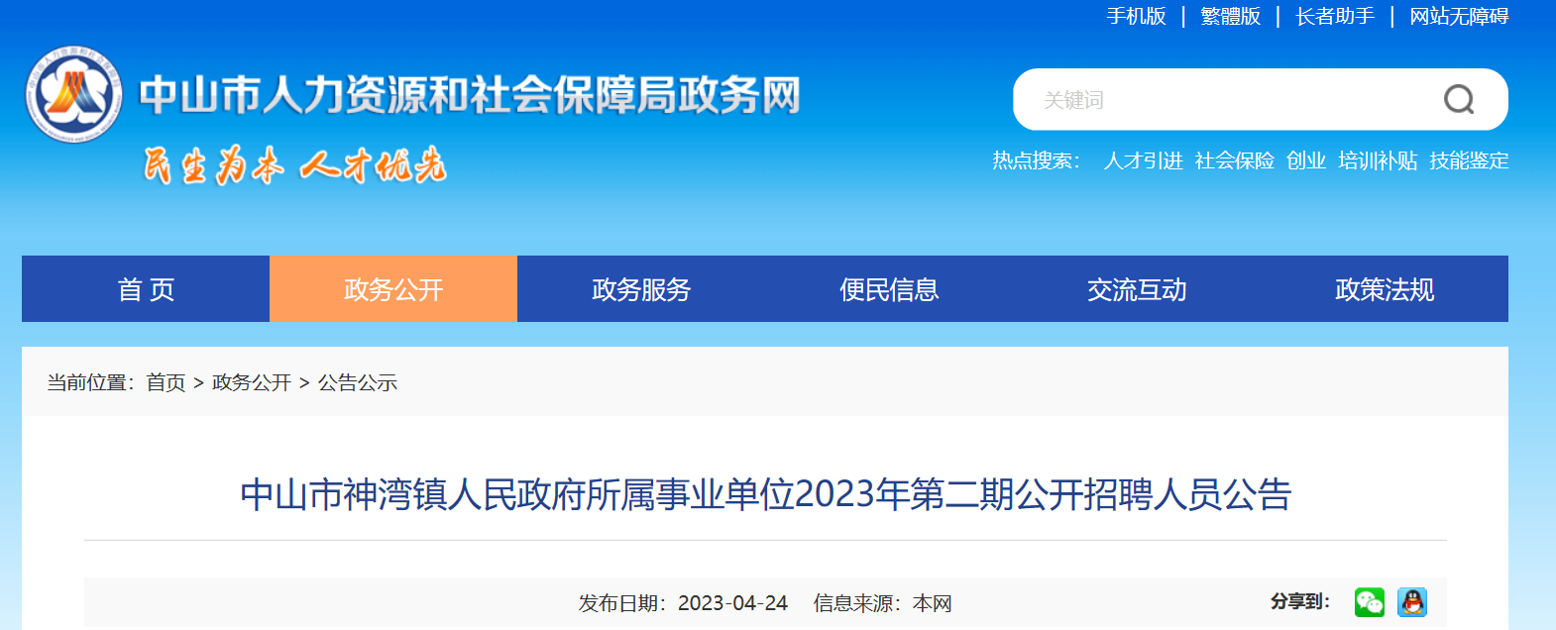Click the site title 中山市人力资源和社会保障局政务网

(x=470, y=95)
